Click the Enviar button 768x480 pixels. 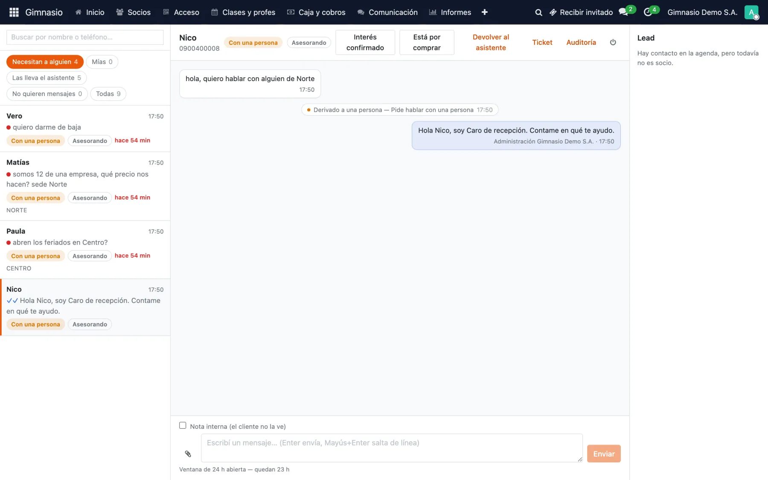point(604,454)
